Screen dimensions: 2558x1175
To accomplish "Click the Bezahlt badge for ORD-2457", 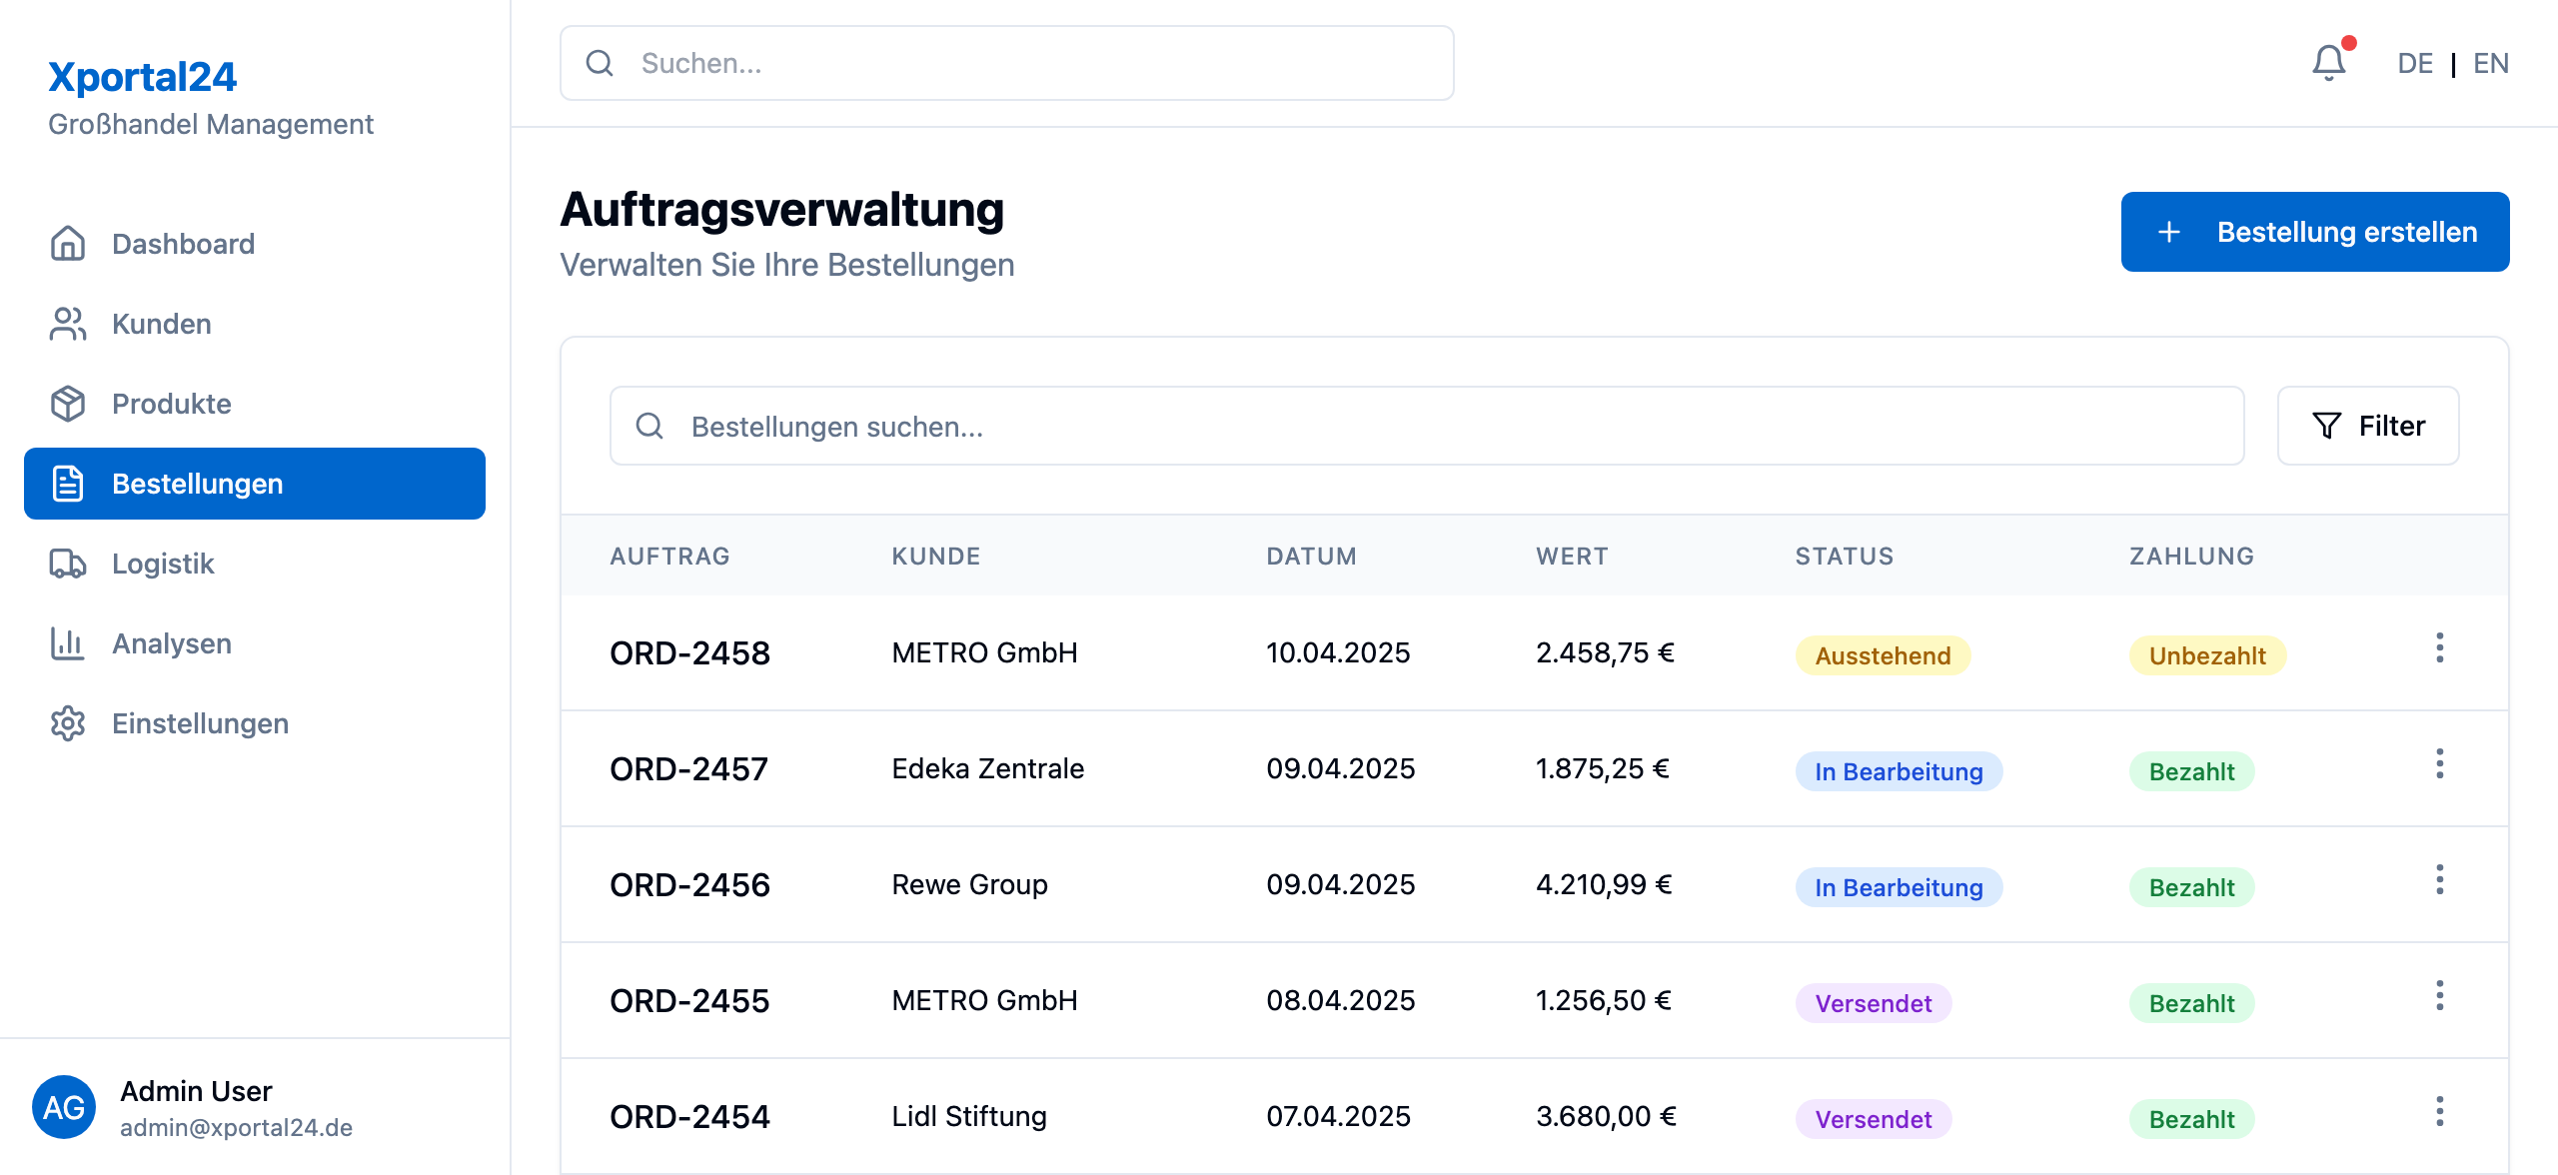I will [x=2191, y=771].
